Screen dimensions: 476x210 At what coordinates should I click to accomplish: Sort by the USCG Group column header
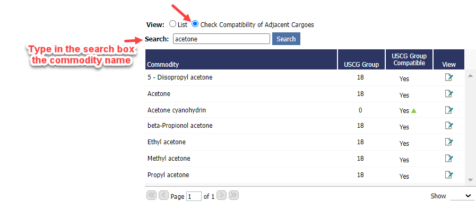tap(361, 64)
